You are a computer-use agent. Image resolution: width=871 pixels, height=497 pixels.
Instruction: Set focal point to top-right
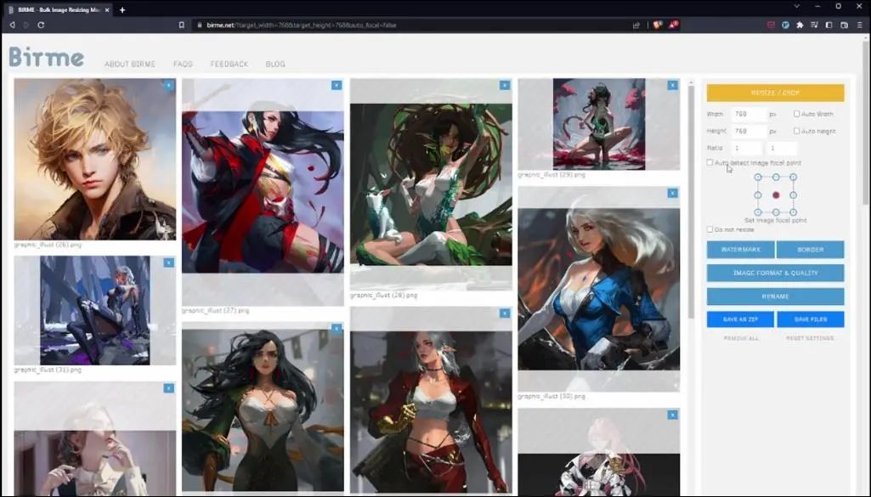(793, 178)
